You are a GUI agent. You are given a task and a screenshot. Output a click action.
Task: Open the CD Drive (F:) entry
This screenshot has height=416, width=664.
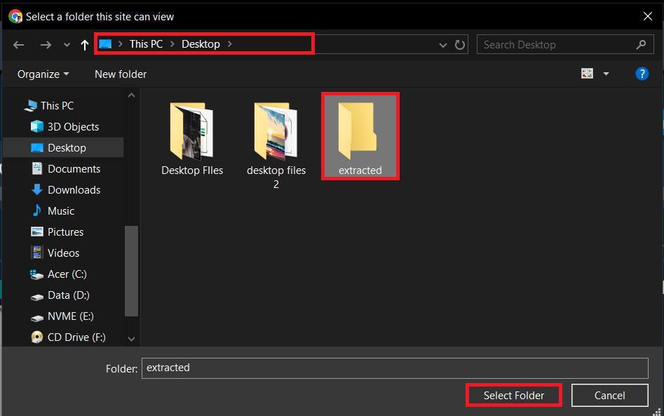pyautogui.click(x=74, y=337)
